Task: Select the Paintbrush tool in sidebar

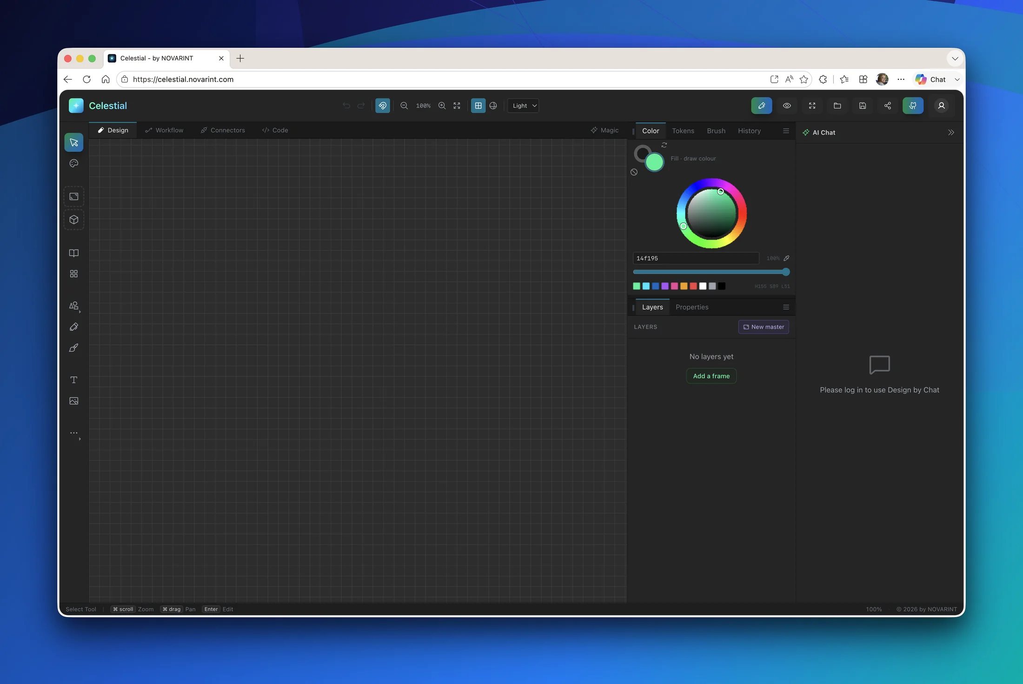Action: [x=74, y=348]
